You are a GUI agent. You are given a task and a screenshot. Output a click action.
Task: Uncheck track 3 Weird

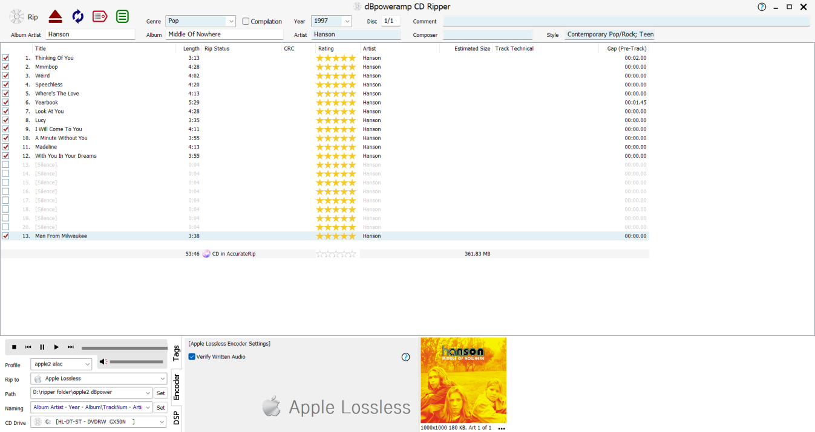pos(5,76)
